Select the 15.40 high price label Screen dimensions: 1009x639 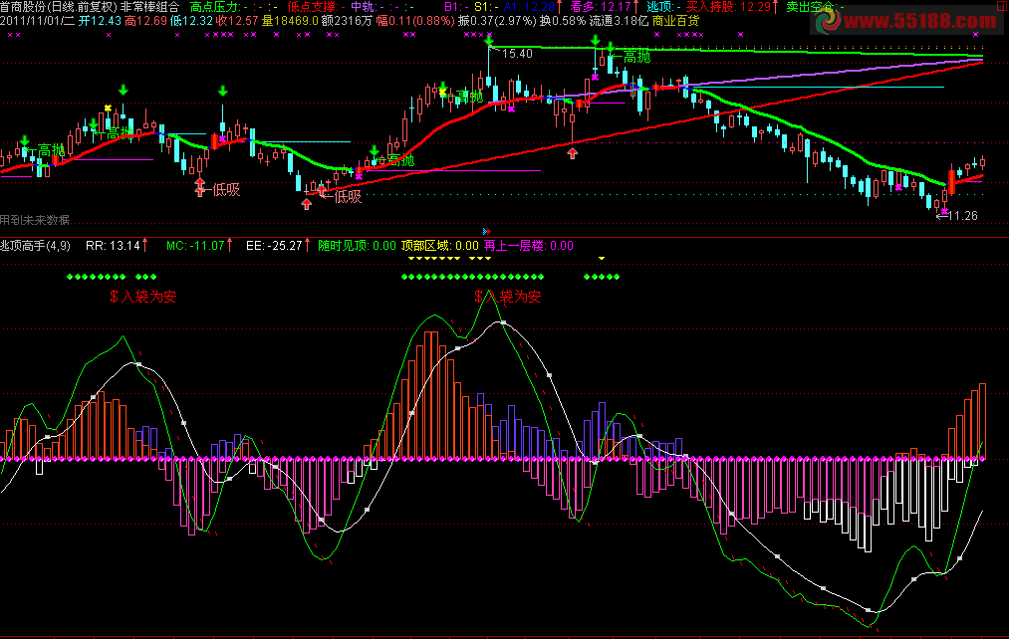(518, 54)
